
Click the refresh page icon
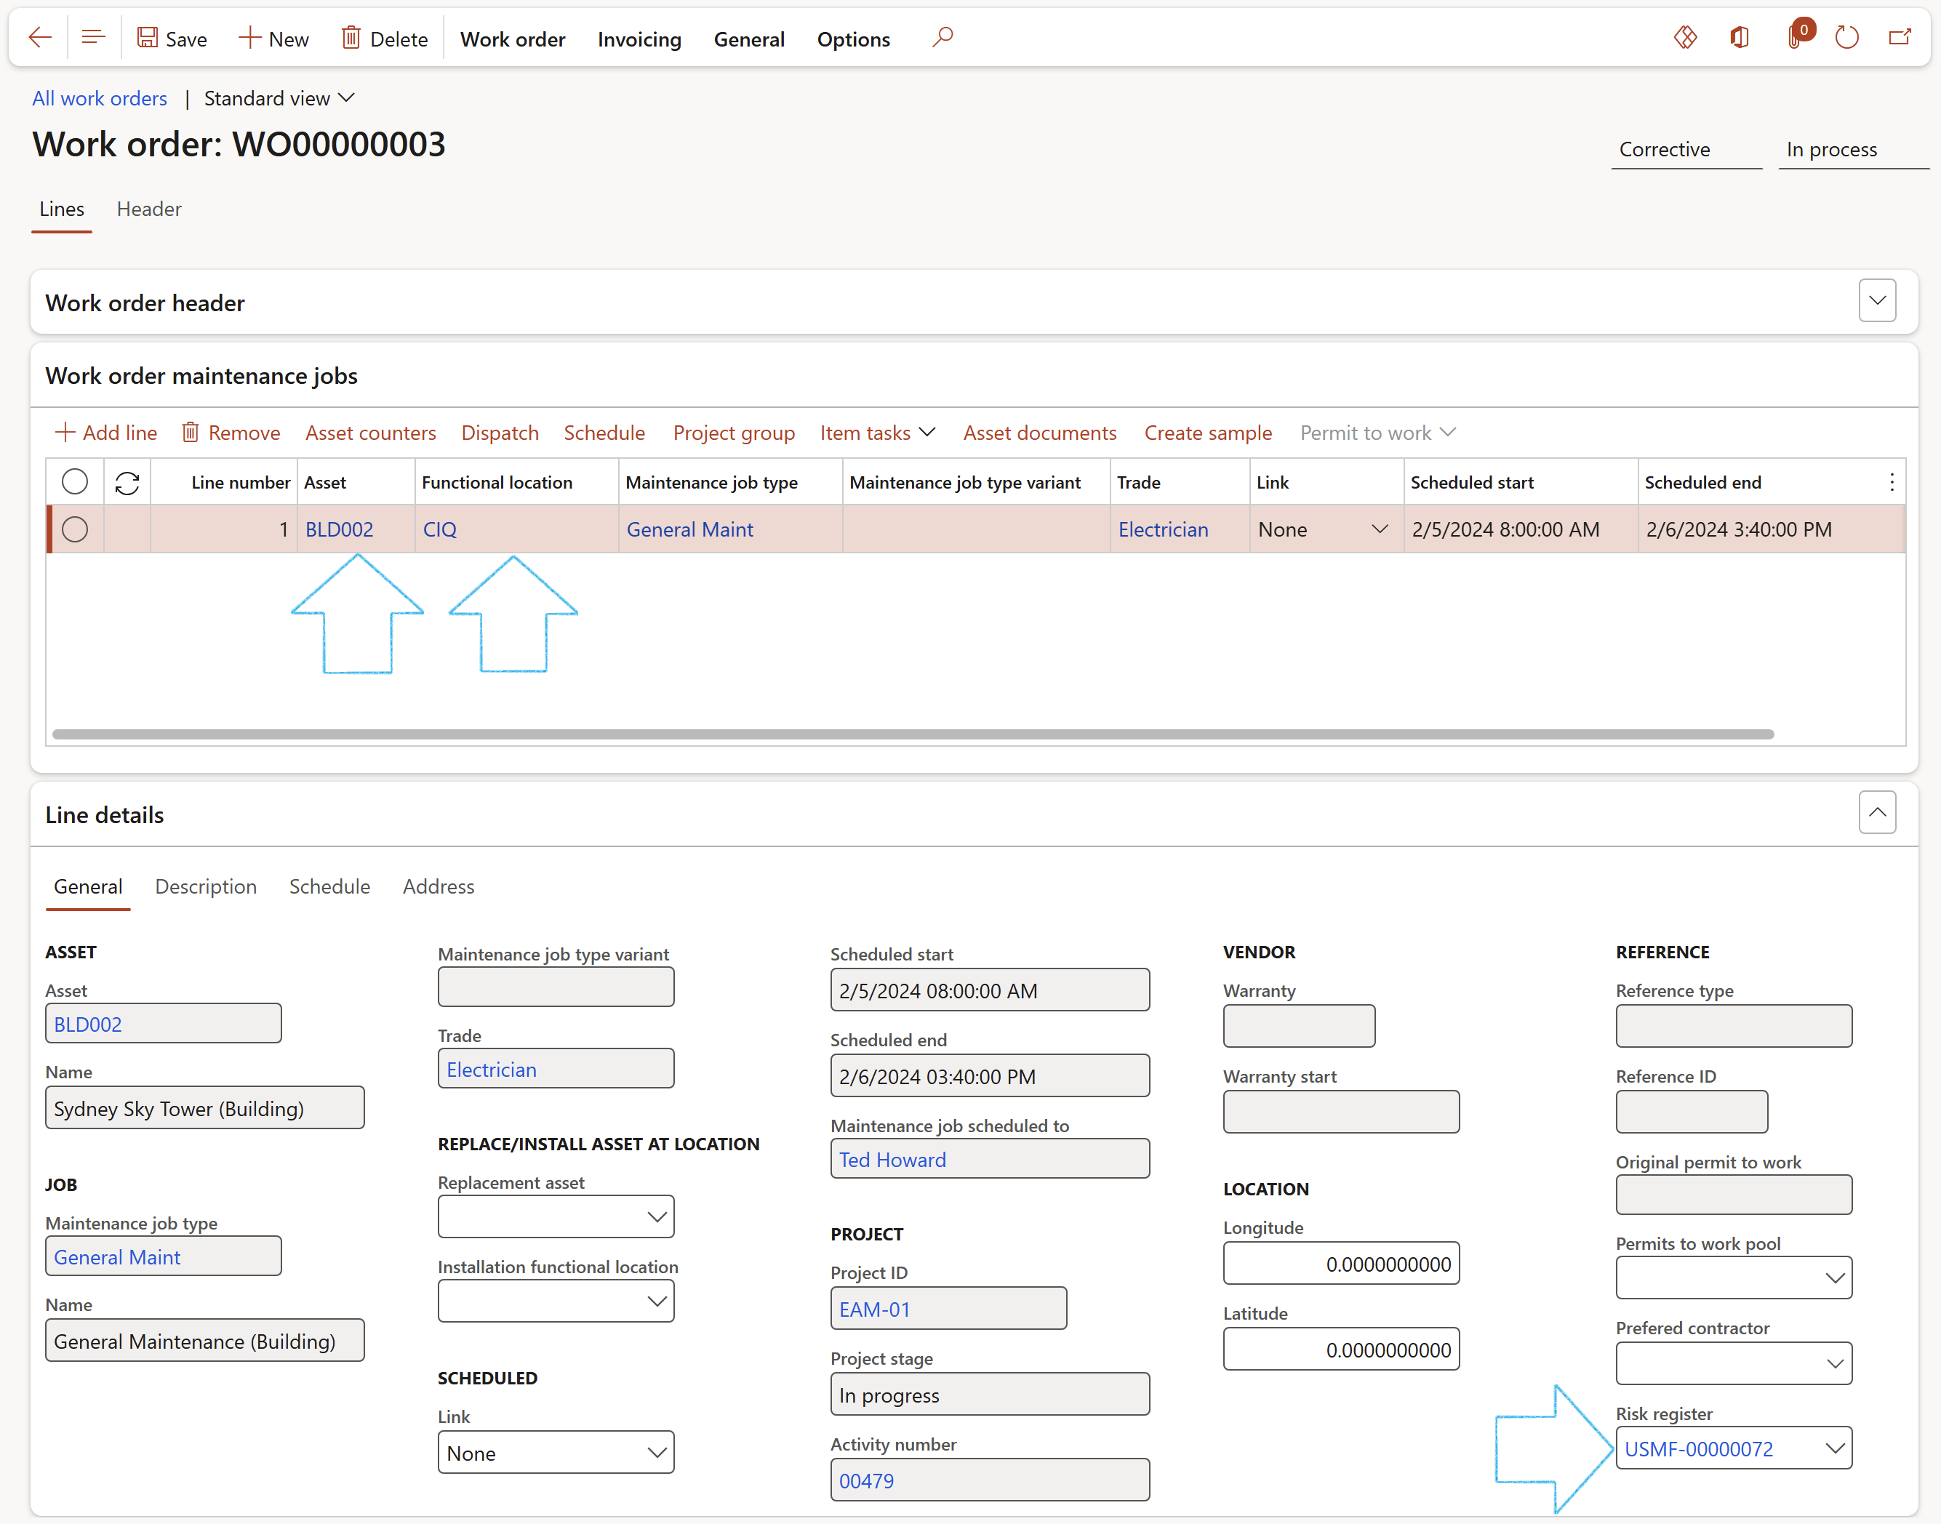1846,38
